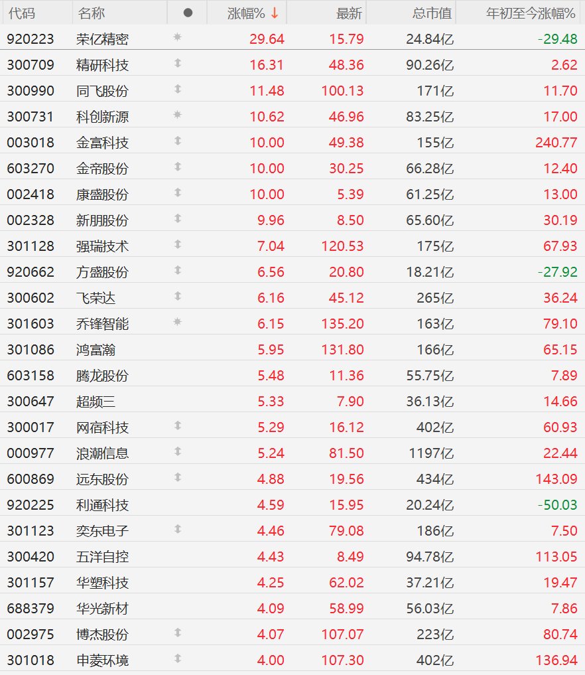The width and height of the screenshot is (585, 675).
Task: Click the up-down arrow marker for 康盛股份
Action: coord(178,192)
